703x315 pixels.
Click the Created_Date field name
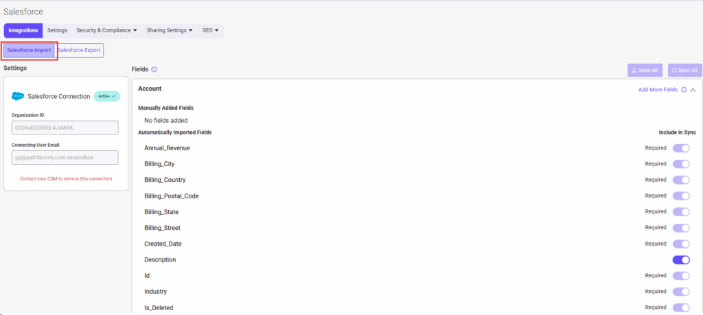click(163, 244)
